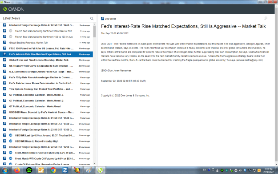Click icon beside 'Interbank Foreign Exchange Rates At 02:50 EST'

[x=4, y=25]
